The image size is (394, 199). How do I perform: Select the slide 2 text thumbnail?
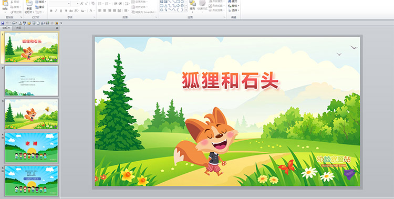(x=32, y=81)
